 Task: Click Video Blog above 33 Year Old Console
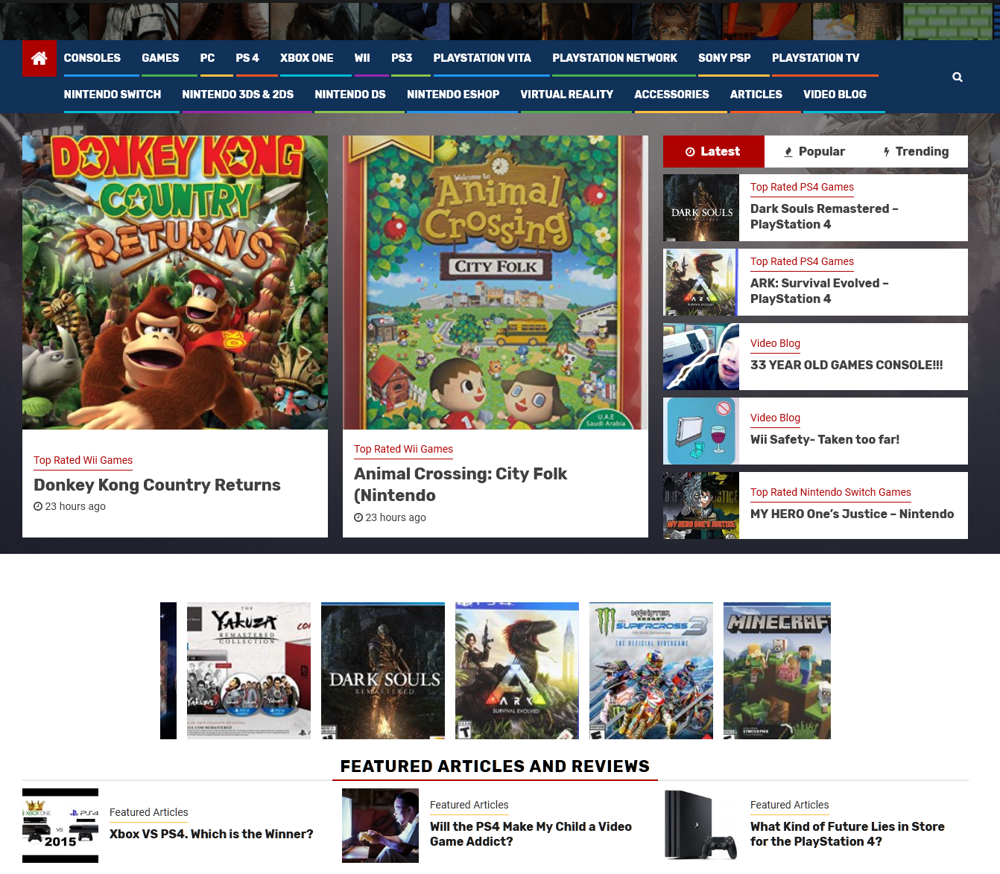(x=775, y=343)
